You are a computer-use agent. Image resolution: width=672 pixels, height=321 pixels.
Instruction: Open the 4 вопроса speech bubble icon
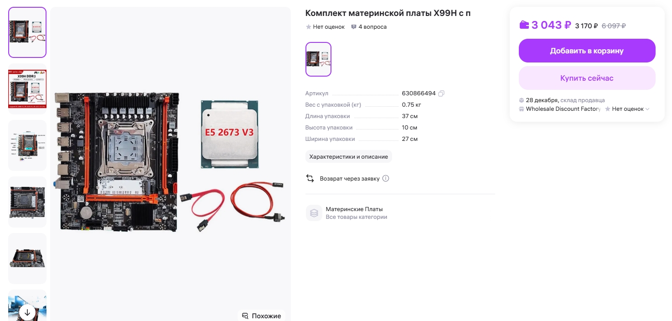click(x=354, y=27)
